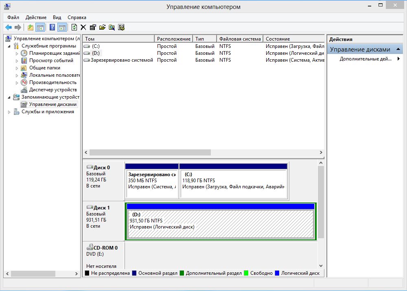The height and width of the screenshot is (291, 407).
Task: Click the tree pane horizontal scrollbar thumb
Action: point(33,274)
